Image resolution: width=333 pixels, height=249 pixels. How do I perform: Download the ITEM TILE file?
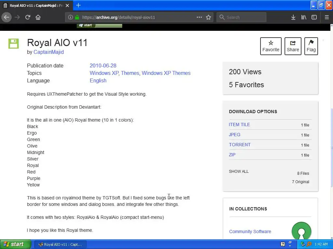[x=239, y=125]
